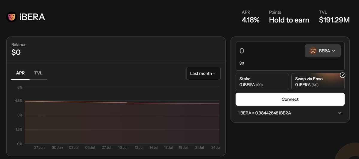Screen dimensions: 359x159
Task: Click the $0 Balance value
Action: (16, 53)
